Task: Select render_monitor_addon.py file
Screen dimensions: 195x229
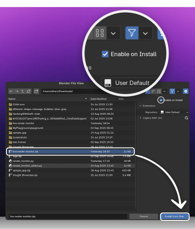Action: (71, 166)
